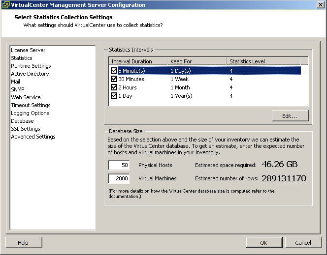The image size is (327, 255).
Task: Open the Help button
Action: pyautogui.click(x=23, y=243)
